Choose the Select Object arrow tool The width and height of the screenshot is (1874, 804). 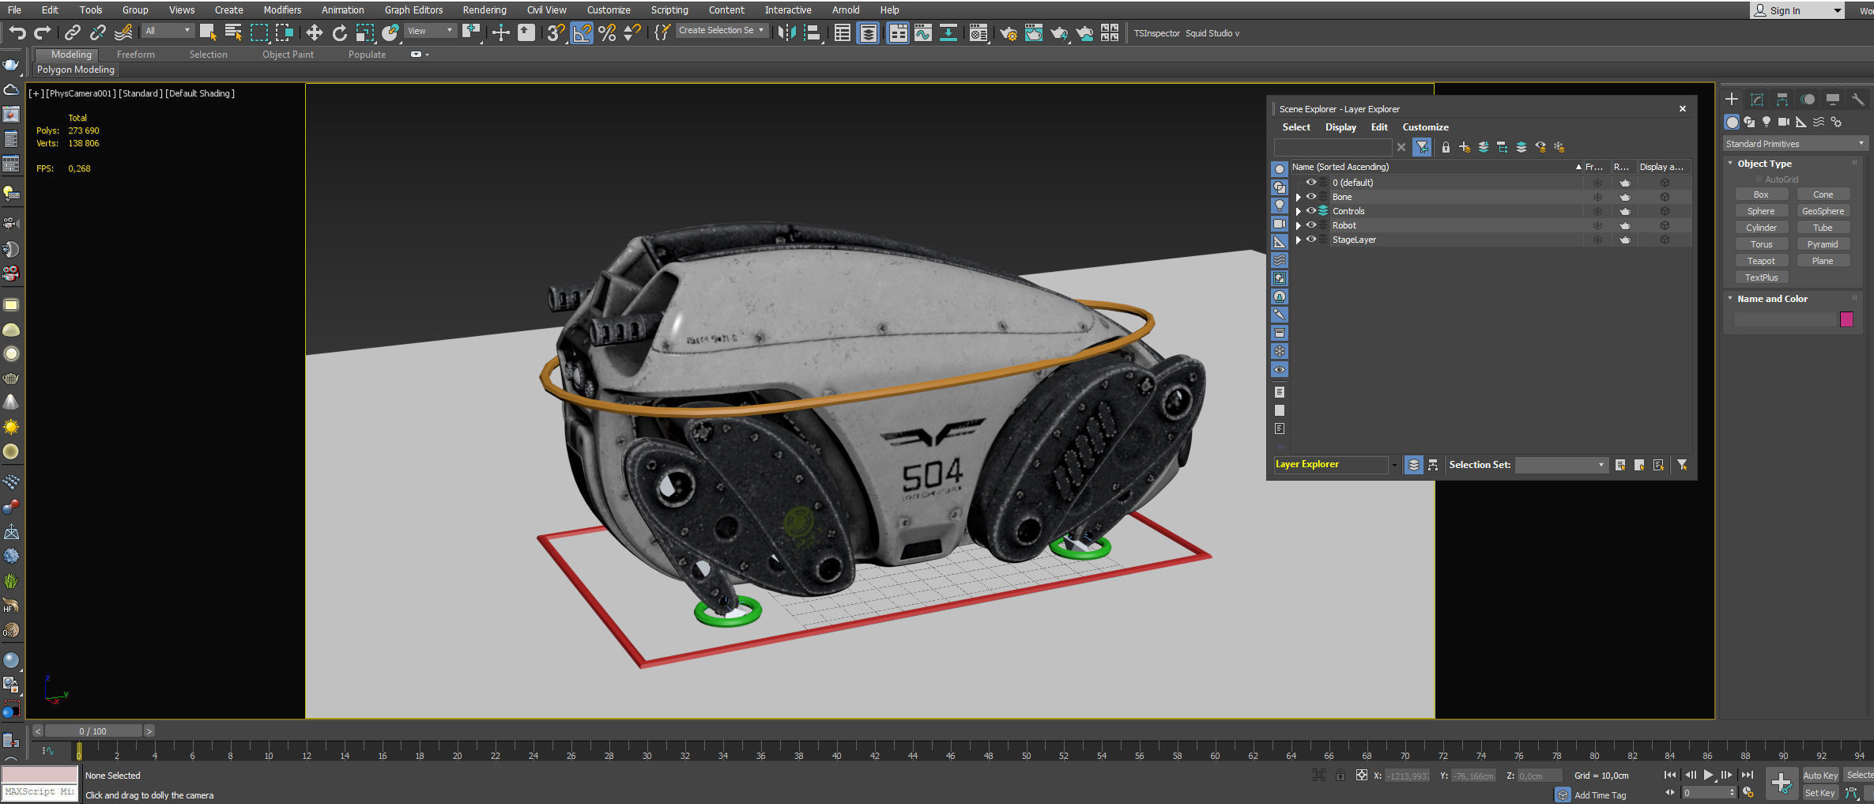[208, 32]
